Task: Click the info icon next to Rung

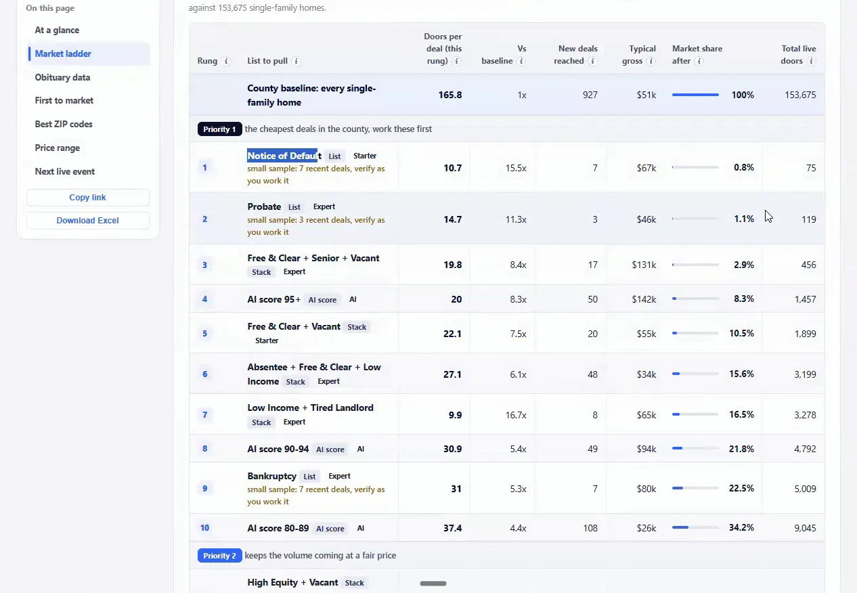Action: 226,61
